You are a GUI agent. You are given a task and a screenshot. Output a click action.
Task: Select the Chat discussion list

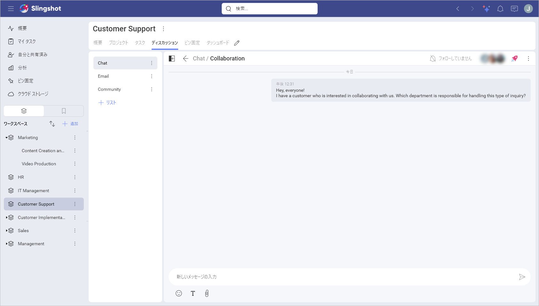click(x=125, y=63)
